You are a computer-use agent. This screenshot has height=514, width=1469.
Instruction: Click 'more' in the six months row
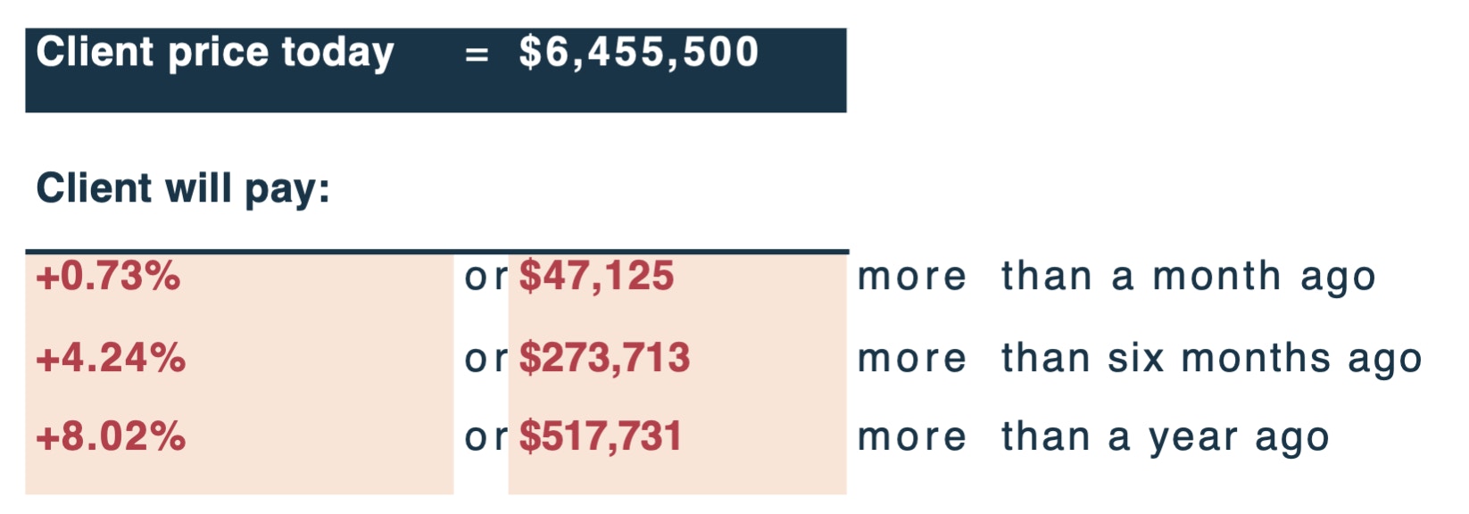(911, 360)
